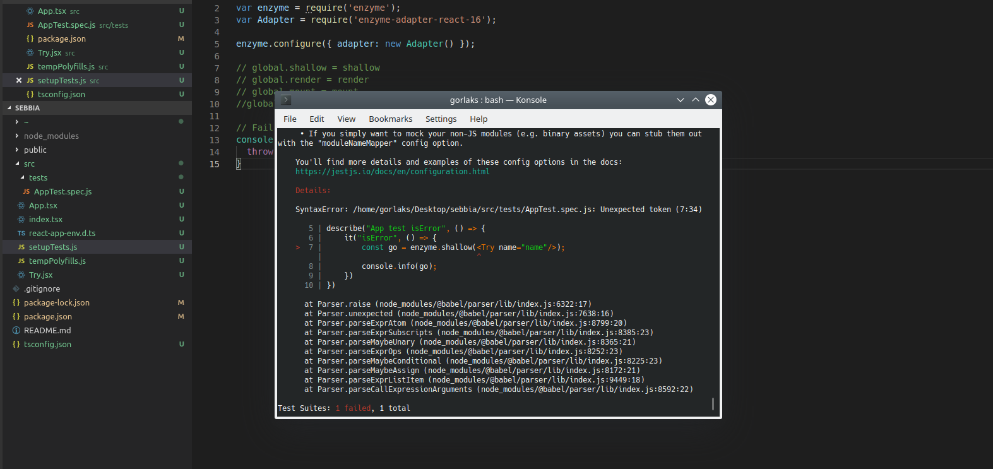Click React icon beside App.tsx in open editors

coord(30,11)
